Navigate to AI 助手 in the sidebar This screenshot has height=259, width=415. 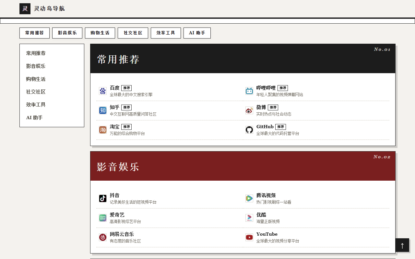point(34,118)
